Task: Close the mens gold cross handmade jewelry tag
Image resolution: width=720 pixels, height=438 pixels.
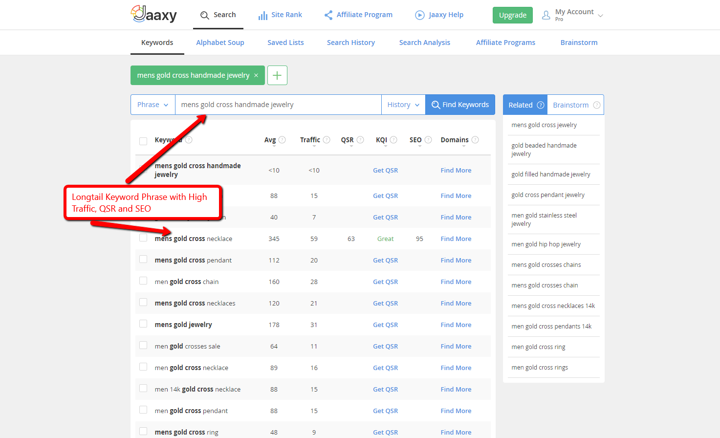Action: click(x=256, y=75)
